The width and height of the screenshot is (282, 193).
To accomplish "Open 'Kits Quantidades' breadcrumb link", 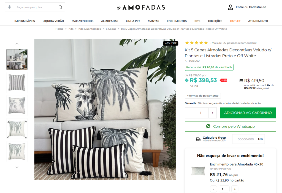I will pyautogui.click(x=90, y=29).
